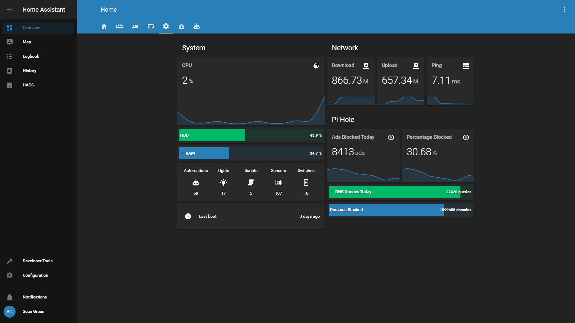The image size is (575, 323).
Task: Switch to the robot view tab
Action: coord(197,26)
